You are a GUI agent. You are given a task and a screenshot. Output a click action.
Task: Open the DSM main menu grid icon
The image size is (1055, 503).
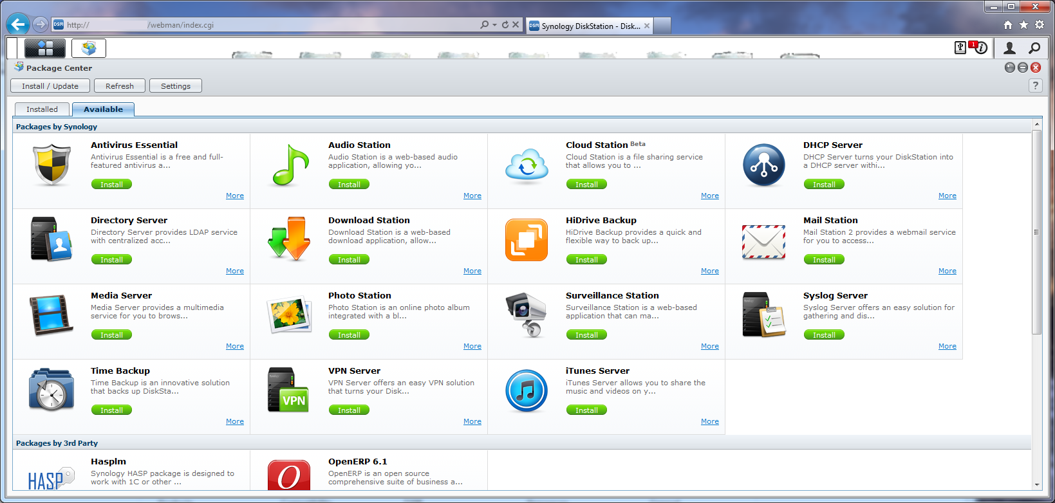(x=45, y=48)
